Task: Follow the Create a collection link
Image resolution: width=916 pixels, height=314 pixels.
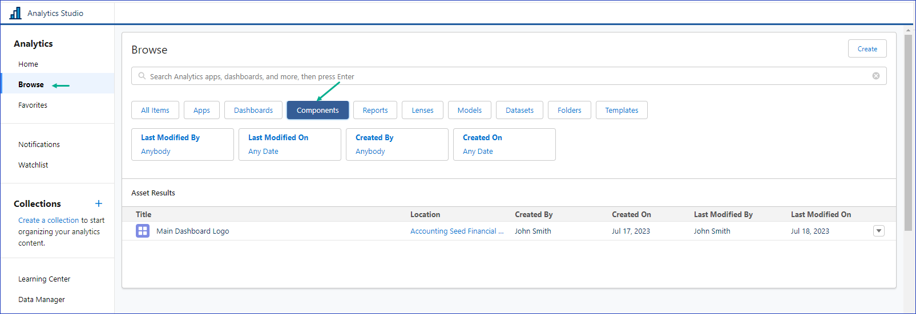Action: click(49, 220)
